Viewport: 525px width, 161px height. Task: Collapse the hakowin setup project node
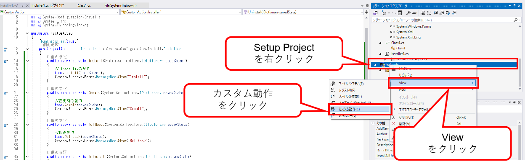tap(376, 65)
